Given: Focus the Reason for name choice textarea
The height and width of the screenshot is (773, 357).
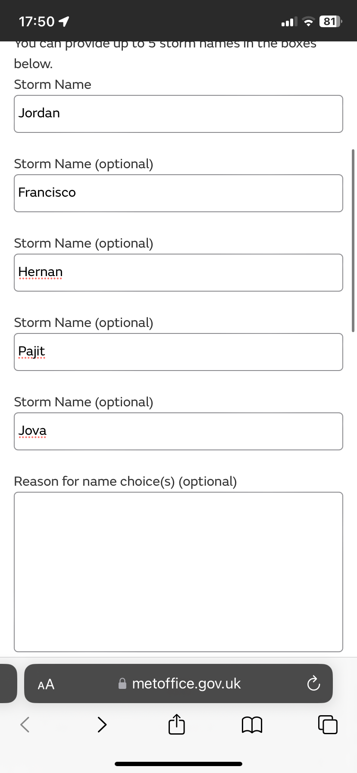Looking at the screenshot, I should tap(178, 572).
